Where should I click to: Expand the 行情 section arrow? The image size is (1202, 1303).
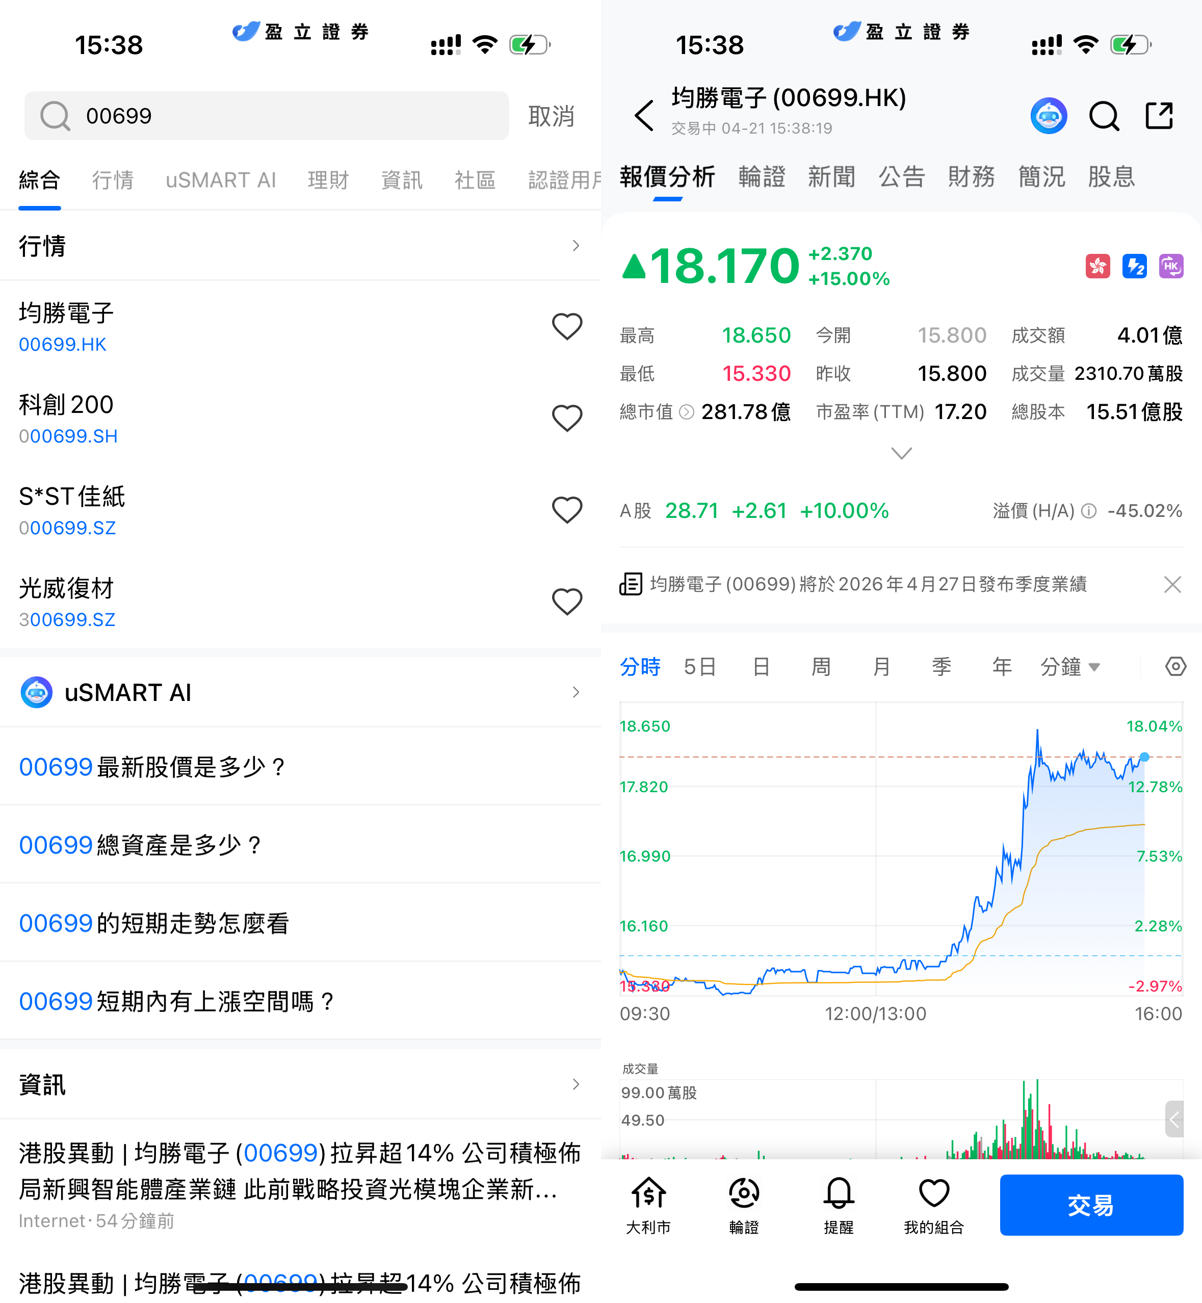pyautogui.click(x=575, y=246)
